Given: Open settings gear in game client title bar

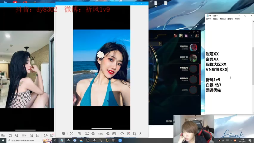Looking at the screenshot, I should [194, 32].
